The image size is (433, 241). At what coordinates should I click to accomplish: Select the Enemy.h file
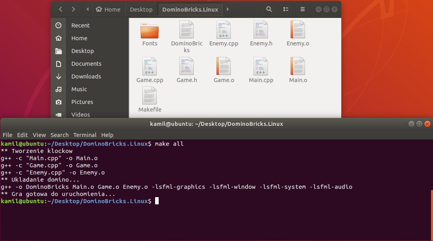click(261, 33)
